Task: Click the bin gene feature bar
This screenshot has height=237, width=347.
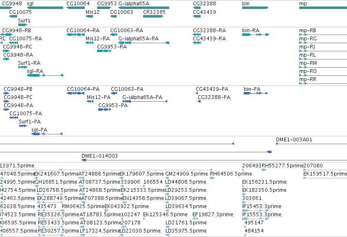Action: pos(255,8)
